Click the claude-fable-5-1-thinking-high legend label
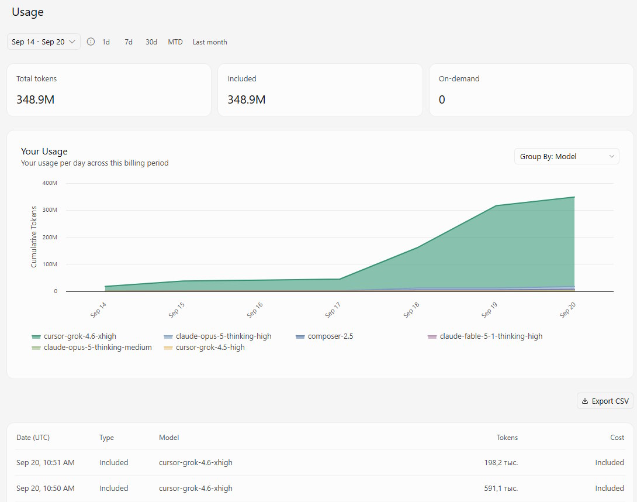 point(491,336)
